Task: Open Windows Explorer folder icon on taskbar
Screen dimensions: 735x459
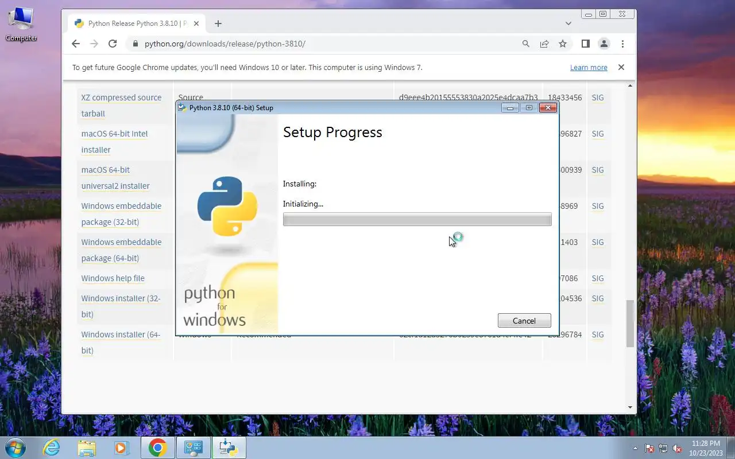Action: (87, 448)
